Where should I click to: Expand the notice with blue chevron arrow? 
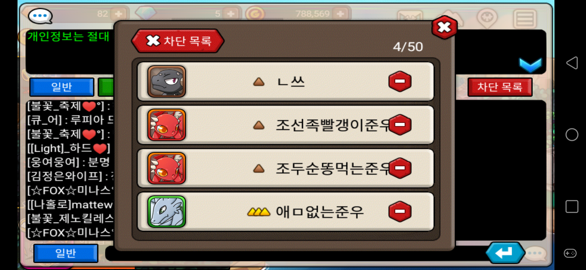(530, 65)
